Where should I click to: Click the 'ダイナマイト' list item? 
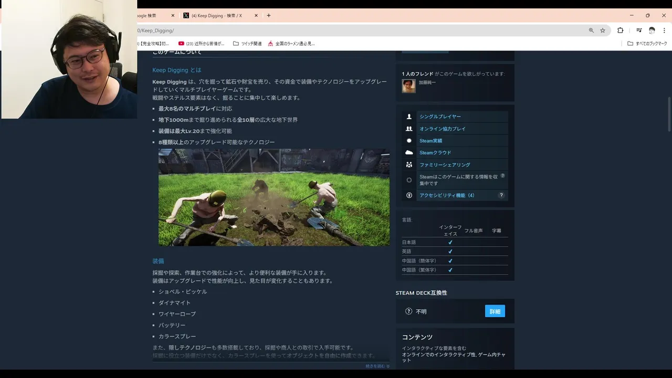[175, 303]
